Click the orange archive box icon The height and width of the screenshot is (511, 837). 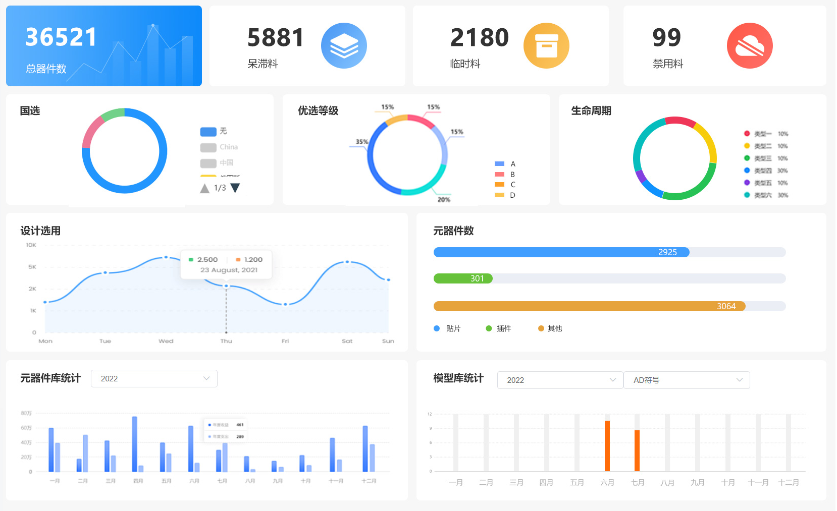click(546, 46)
